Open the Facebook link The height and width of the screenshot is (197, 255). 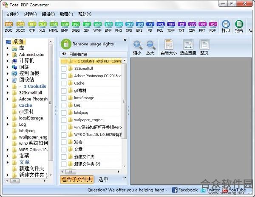pyautogui.click(x=185, y=190)
